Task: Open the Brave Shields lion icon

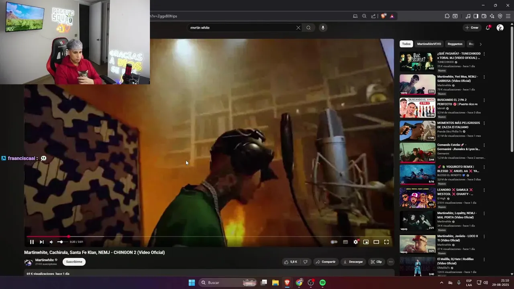Action: tap(383, 16)
